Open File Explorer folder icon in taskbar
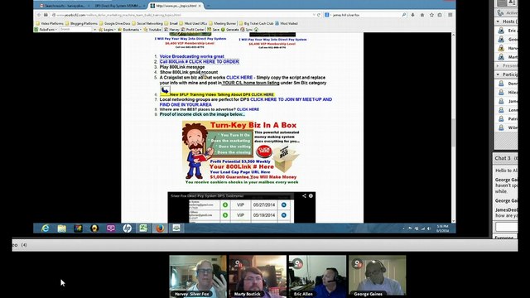 (61, 228)
